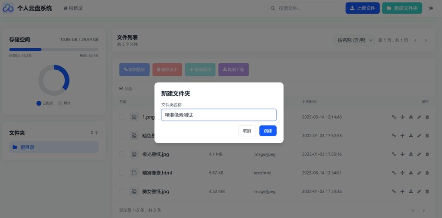Rename 1.png using the pencil icon
442x218 pixels.
tap(419, 117)
